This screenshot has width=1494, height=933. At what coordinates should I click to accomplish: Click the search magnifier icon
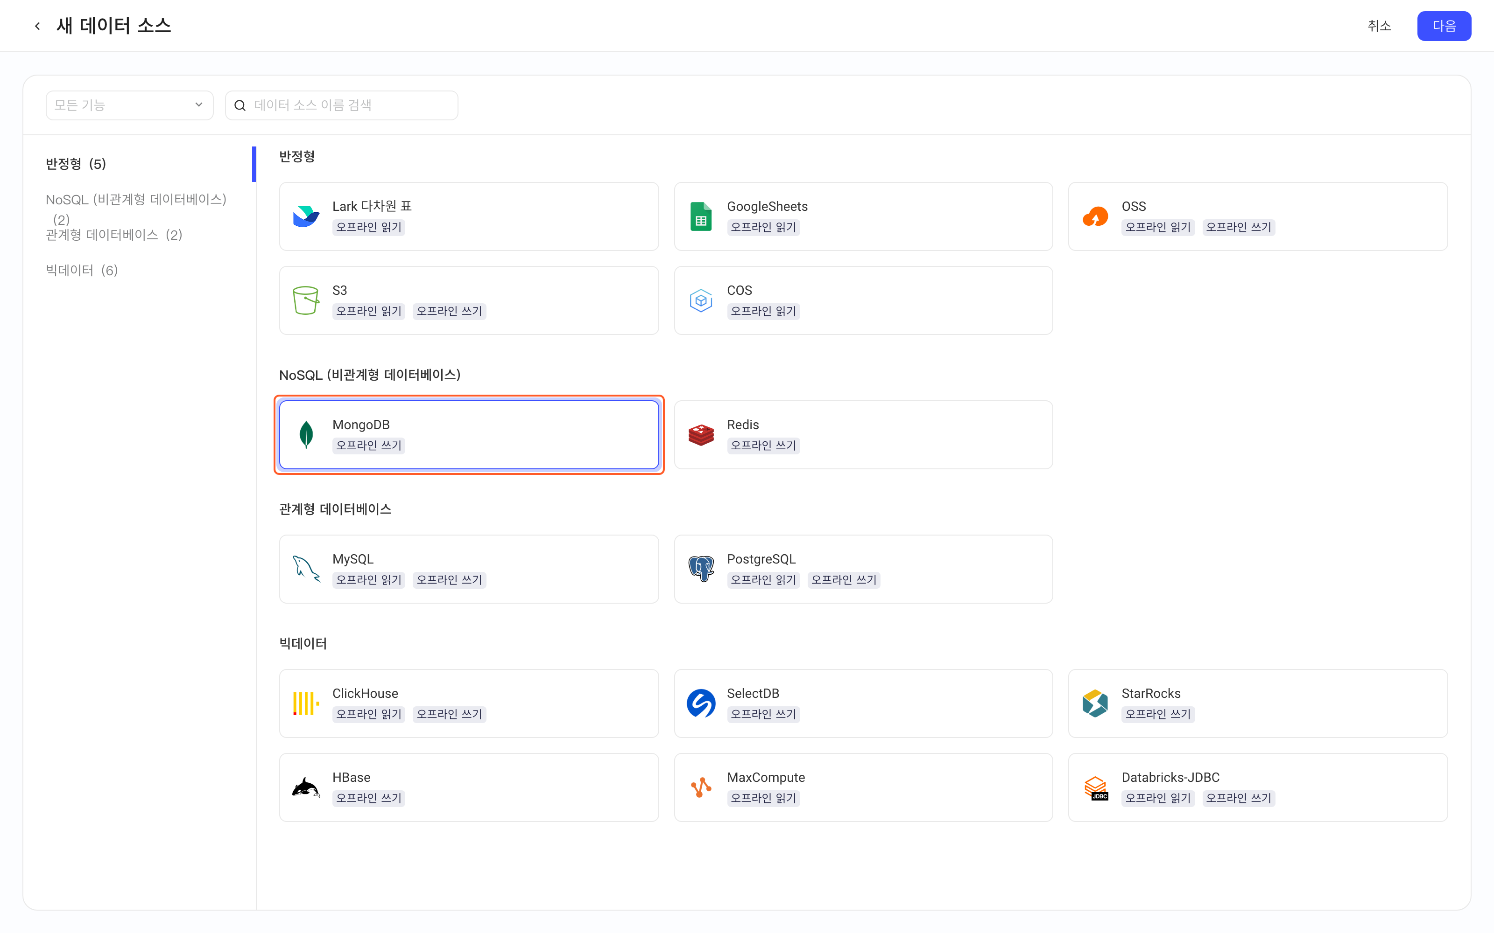[x=240, y=105]
